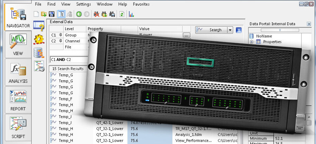Click the Data Portal double-chevron collapse bar

279,30
